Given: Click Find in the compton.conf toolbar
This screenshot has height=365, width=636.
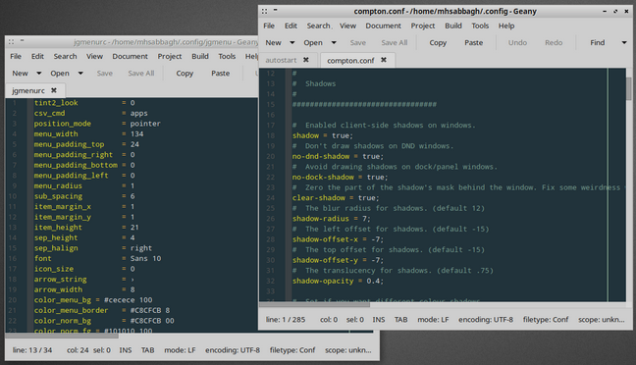Looking at the screenshot, I should pyautogui.click(x=598, y=42).
